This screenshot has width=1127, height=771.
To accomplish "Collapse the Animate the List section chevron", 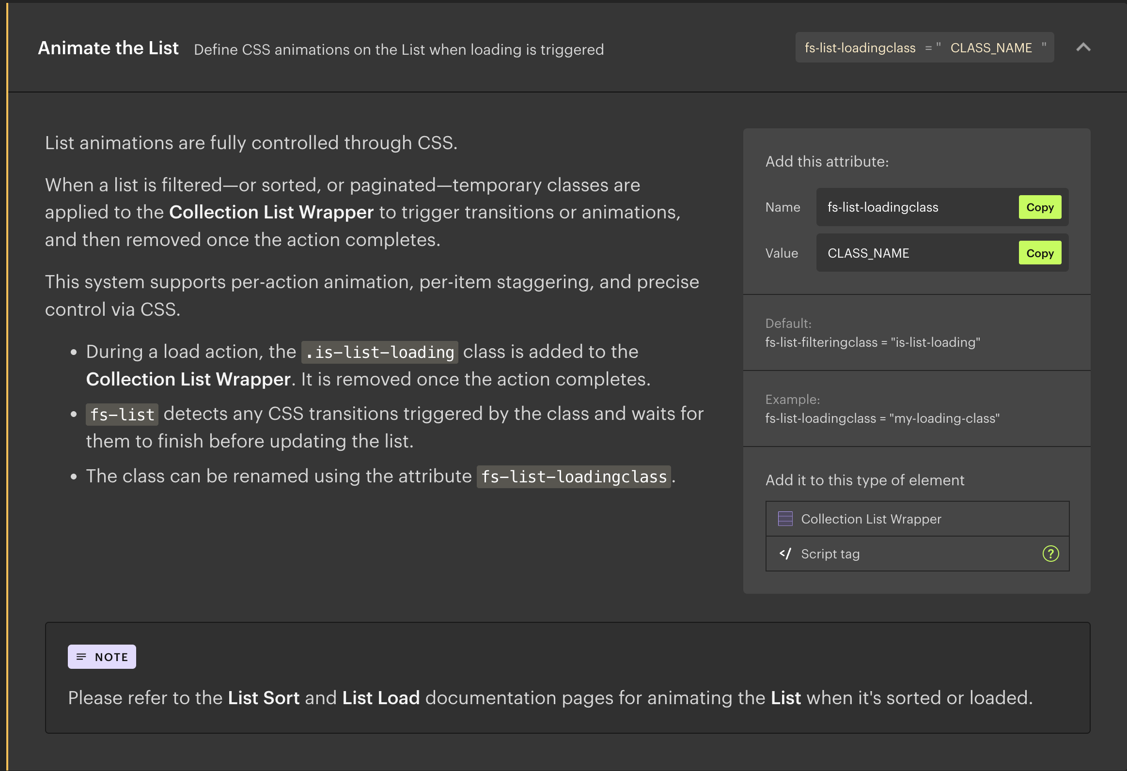I will [1083, 47].
